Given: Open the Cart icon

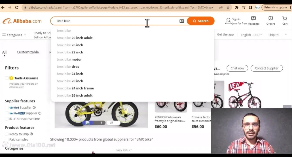Looking at the screenshot, I should click(x=285, y=18).
